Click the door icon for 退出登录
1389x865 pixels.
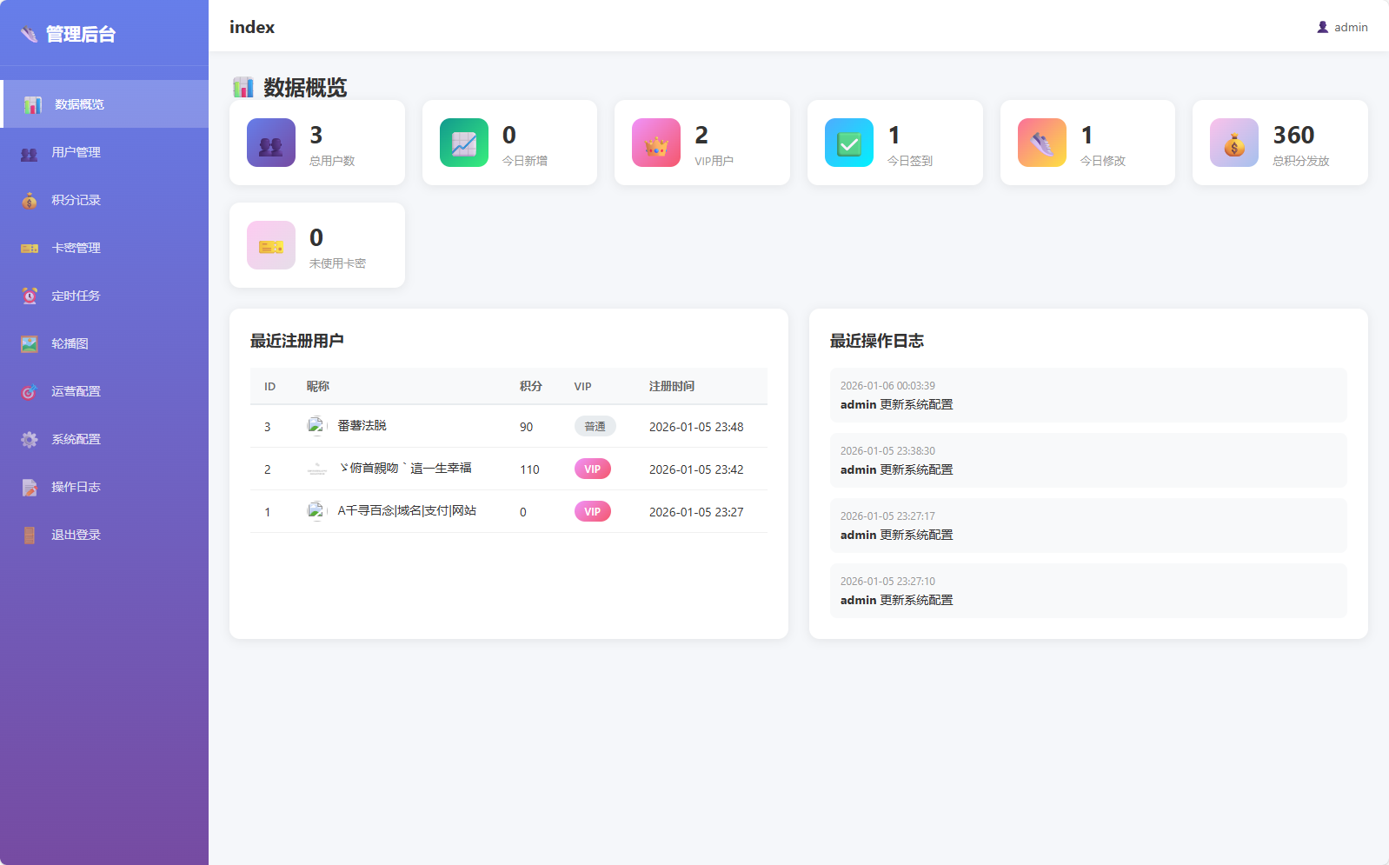pyautogui.click(x=30, y=536)
